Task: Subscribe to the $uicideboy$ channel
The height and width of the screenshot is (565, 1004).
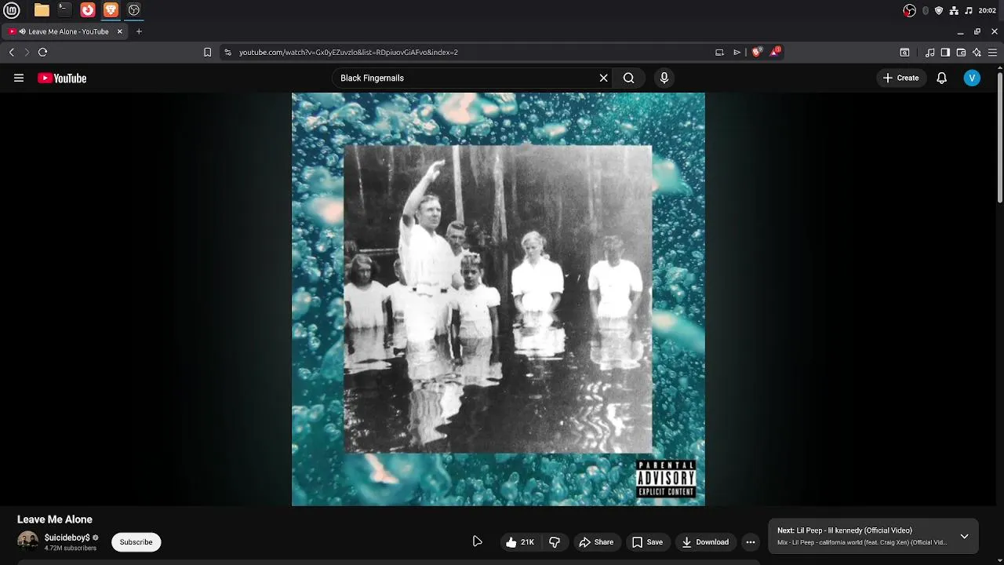Action: point(136,542)
